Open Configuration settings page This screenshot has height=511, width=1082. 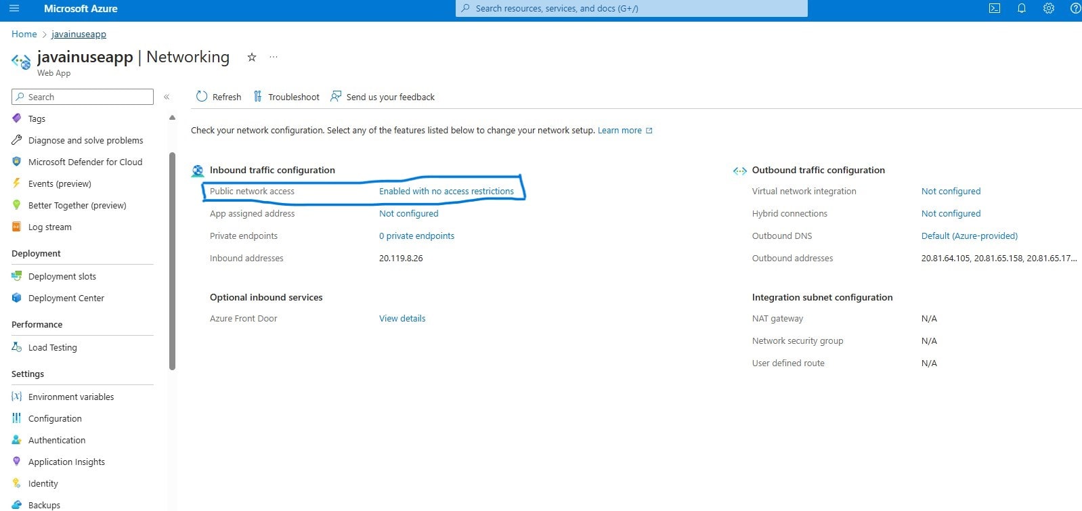click(x=55, y=418)
